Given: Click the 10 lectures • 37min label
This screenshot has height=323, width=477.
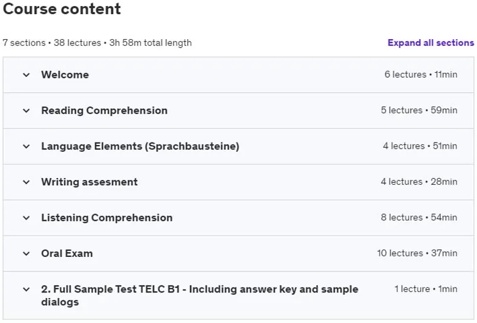Looking at the screenshot, I should pyautogui.click(x=417, y=253).
